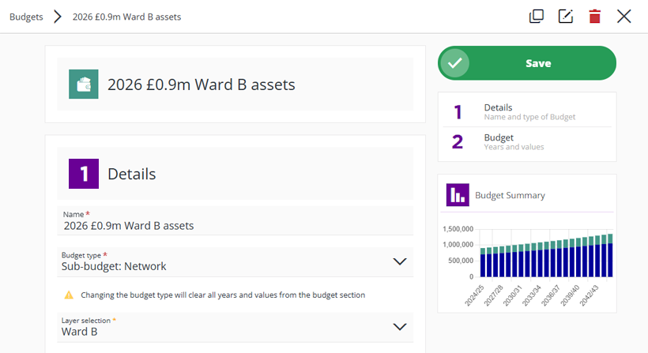This screenshot has height=353, width=648.
Task: Go back to Budgets breadcrumb
Action: [26, 17]
